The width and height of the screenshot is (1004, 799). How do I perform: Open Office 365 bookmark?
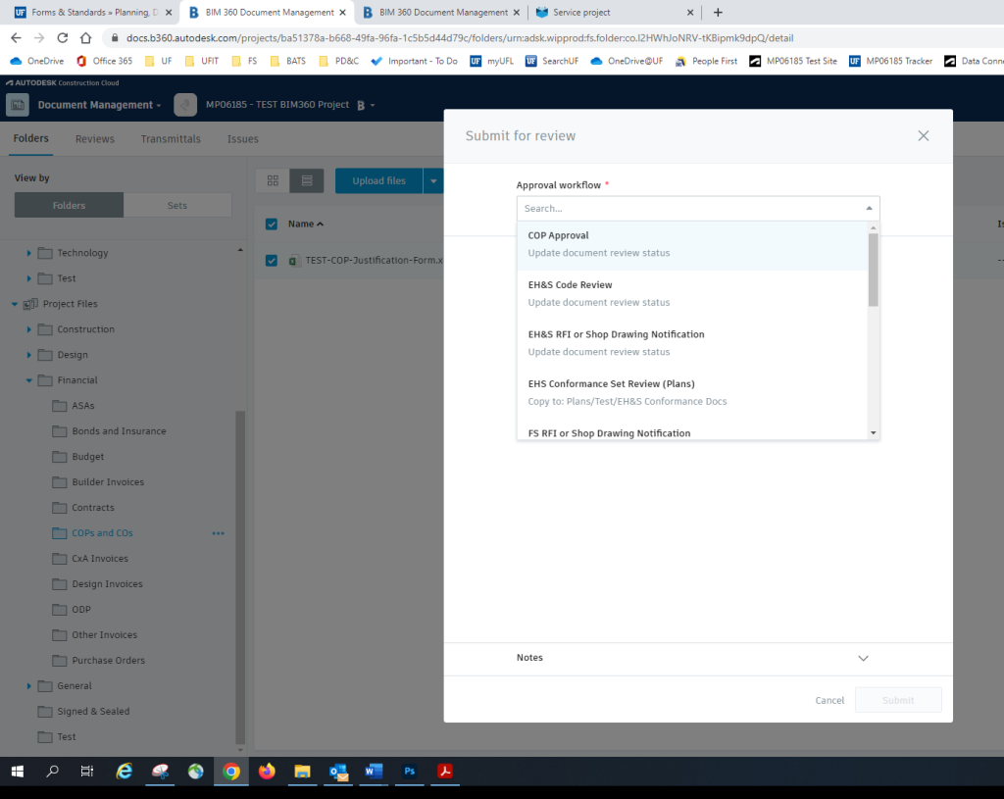(104, 61)
